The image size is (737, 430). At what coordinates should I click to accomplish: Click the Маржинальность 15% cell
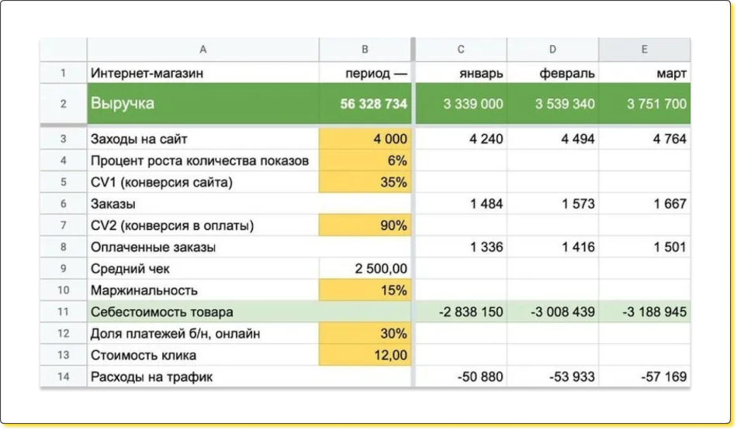tap(365, 291)
